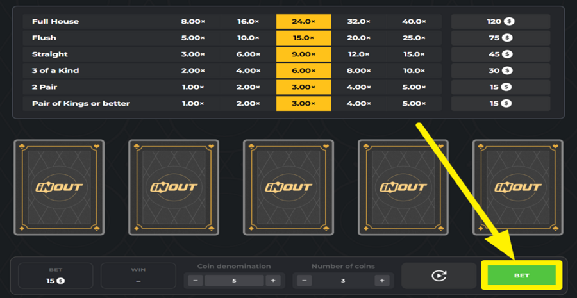Increase number of coins with plus
This screenshot has height=298, width=577.
click(382, 281)
